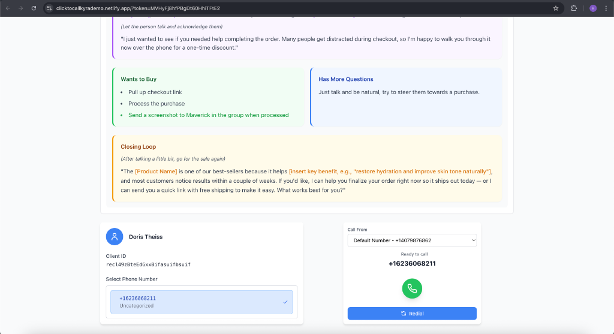The width and height of the screenshot is (614, 334).
Task: Click the 'insert key benefit' orange placeholder
Action: tap(390, 171)
